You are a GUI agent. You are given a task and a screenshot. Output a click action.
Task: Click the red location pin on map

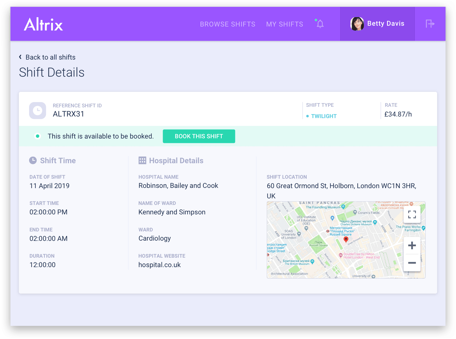tap(346, 239)
